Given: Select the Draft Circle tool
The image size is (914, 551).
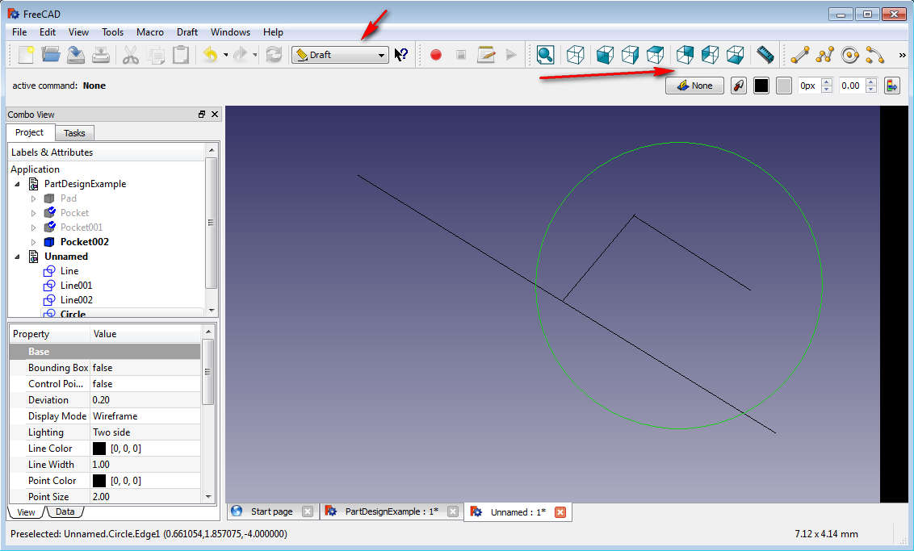Looking at the screenshot, I should coord(850,55).
